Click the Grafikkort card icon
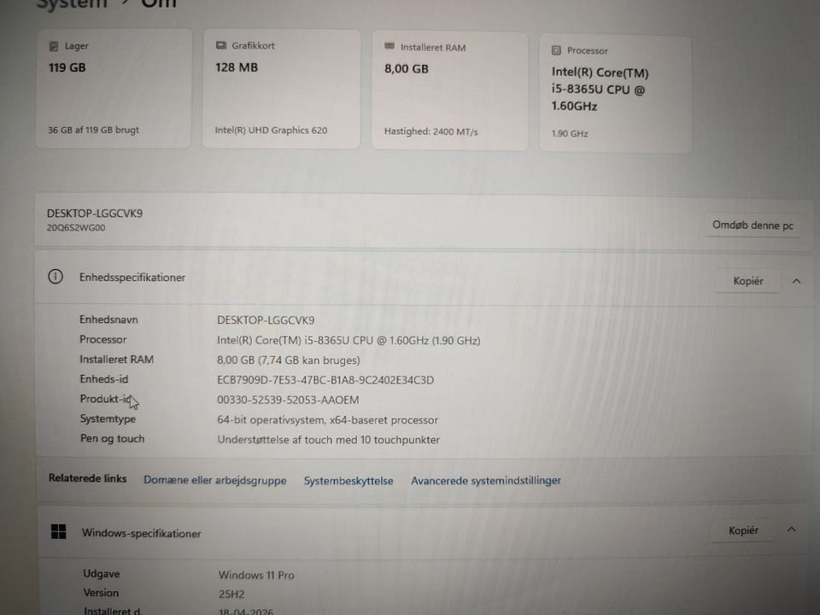The width and height of the screenshot is (820, 615). pyautogui.click(x=221, y=45)
